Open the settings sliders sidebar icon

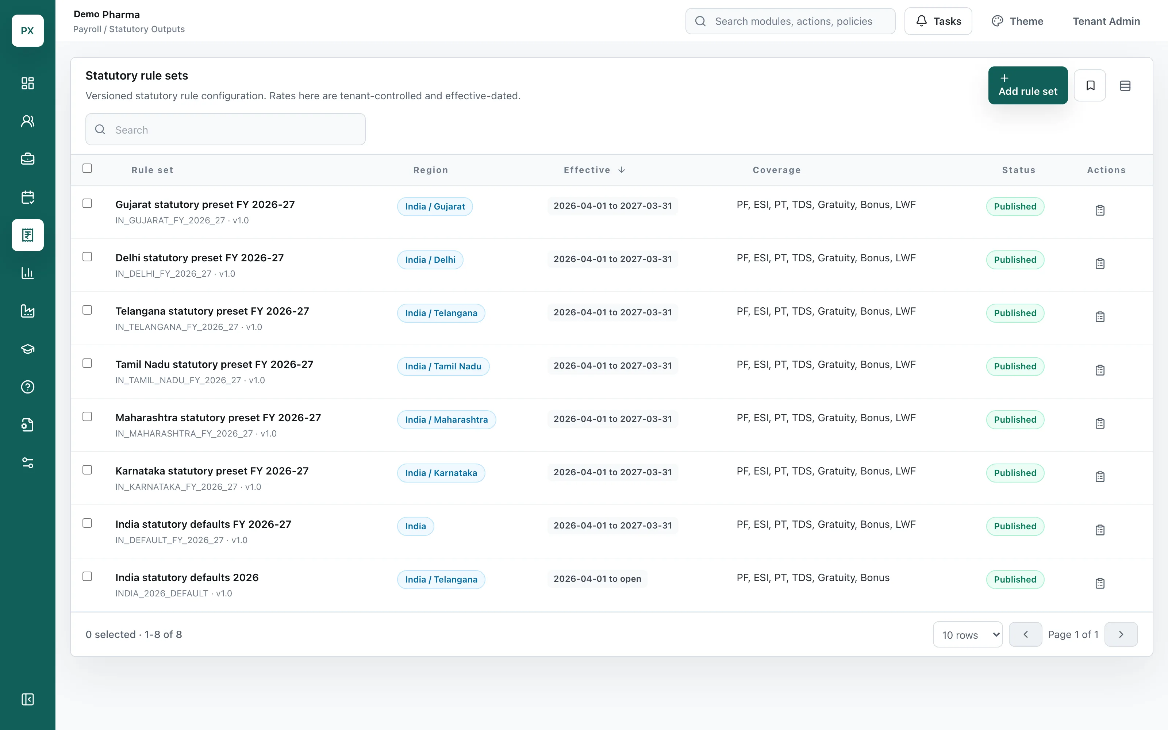click(x=27, y=463)
